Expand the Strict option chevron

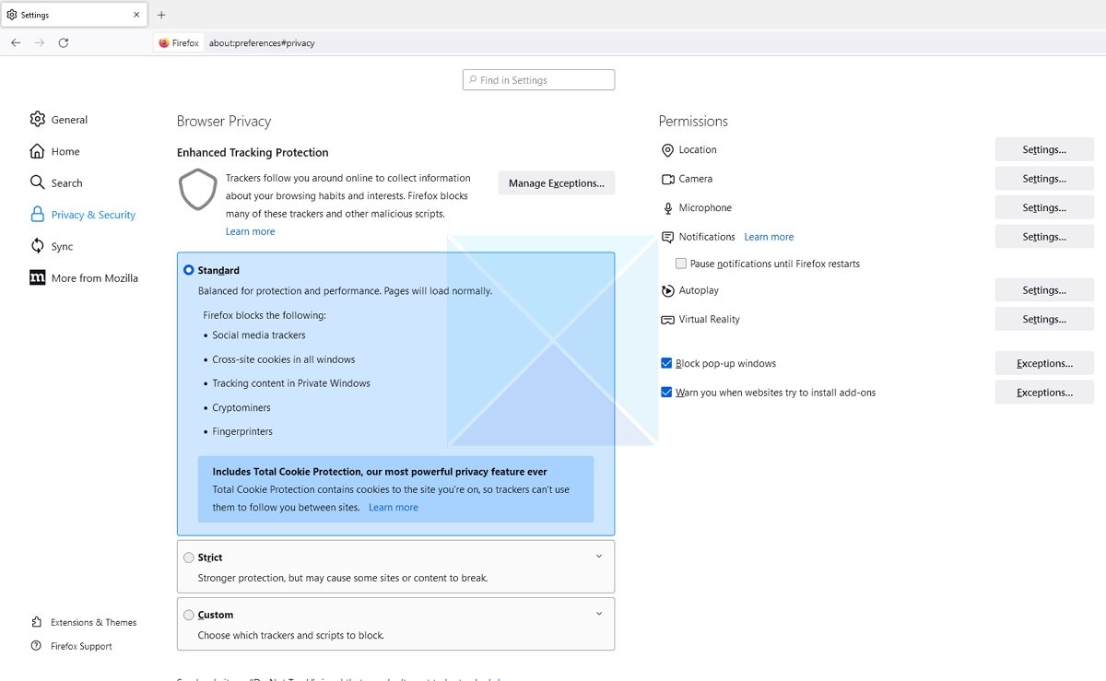click(599, 557)
